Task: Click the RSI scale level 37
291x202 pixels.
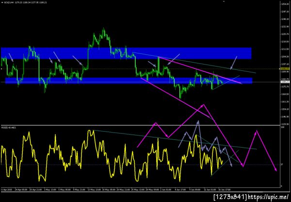Action: 282,165
